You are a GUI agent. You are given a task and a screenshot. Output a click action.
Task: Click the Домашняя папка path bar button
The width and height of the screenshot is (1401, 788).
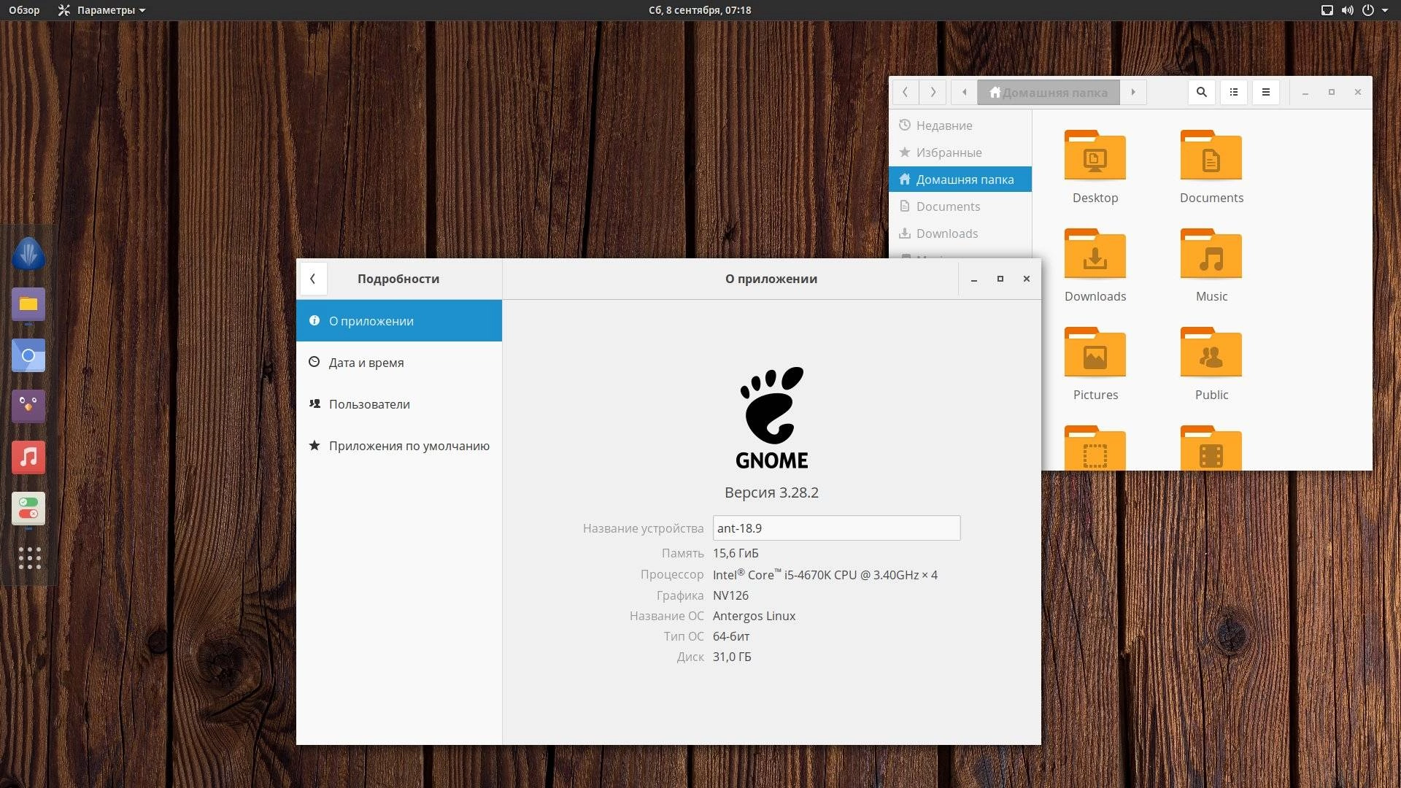coord(1049,92)
